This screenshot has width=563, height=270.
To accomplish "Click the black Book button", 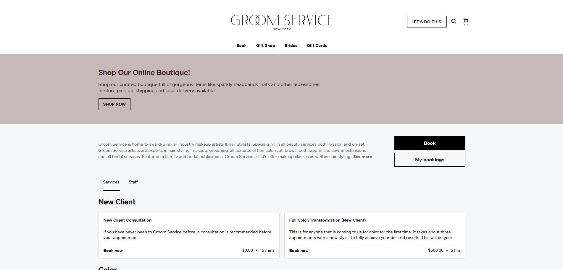I will click(x=430, y=143).
